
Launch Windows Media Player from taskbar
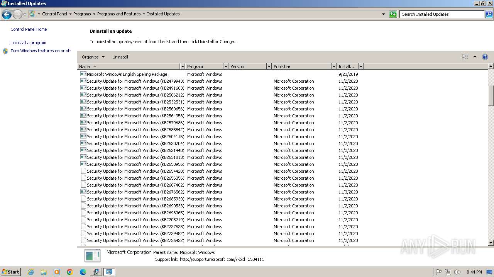coord(57,272)
